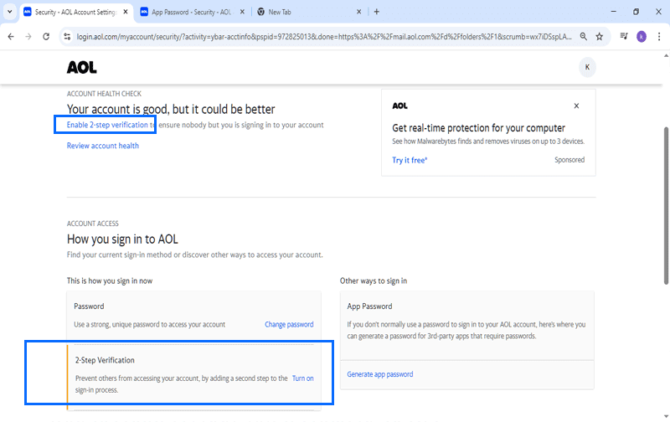Image resolution: width=670 pixels, height=422 pixels.
Task: Open Chrome's three-dot menu
Action: tap(659, 37)
